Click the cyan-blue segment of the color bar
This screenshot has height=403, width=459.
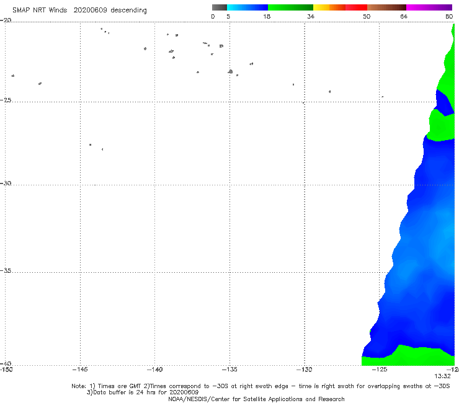click(247, 7)
